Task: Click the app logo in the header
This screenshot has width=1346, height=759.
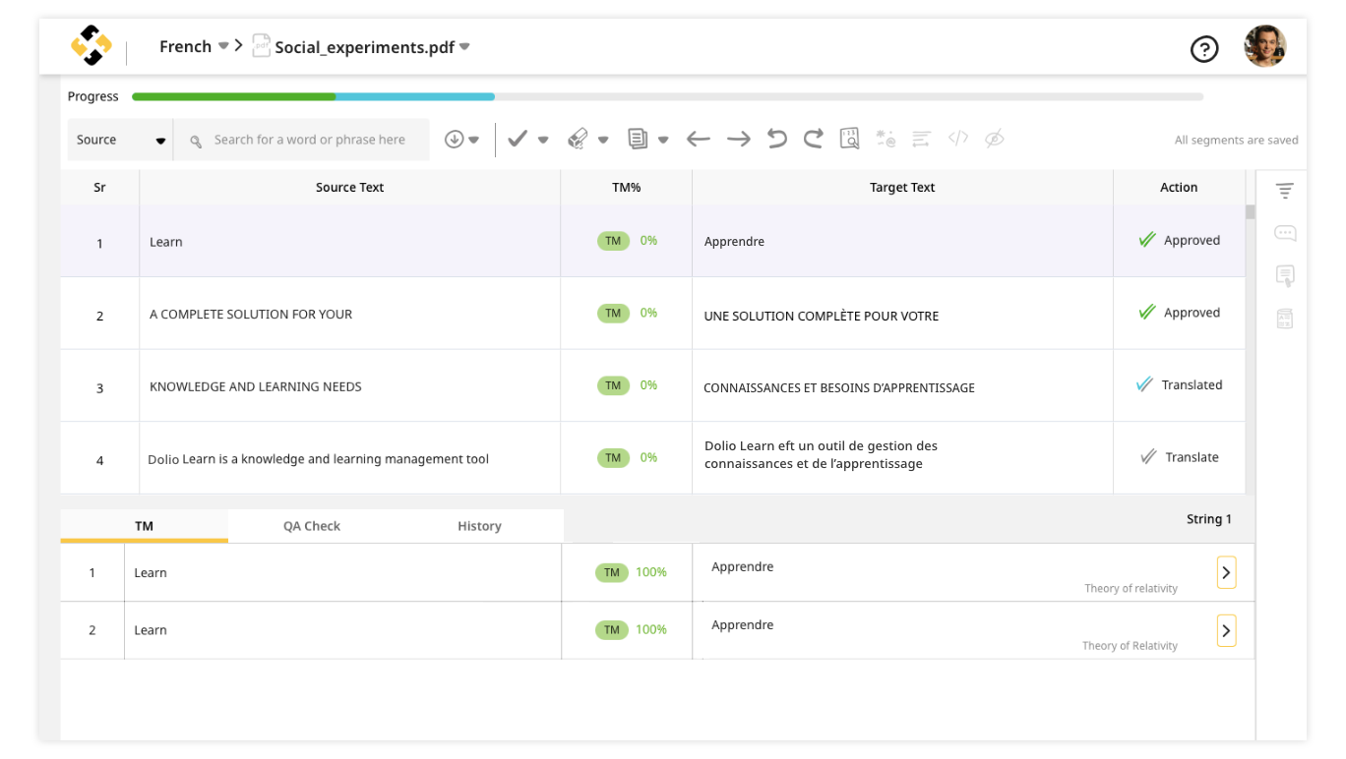Action: 92,46
